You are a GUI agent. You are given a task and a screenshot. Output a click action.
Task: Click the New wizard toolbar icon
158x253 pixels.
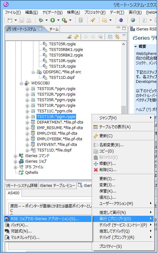[x=10, y=20]
